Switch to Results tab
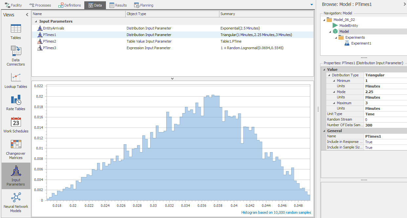Viewport: 407px width, 218px height. 118,5
